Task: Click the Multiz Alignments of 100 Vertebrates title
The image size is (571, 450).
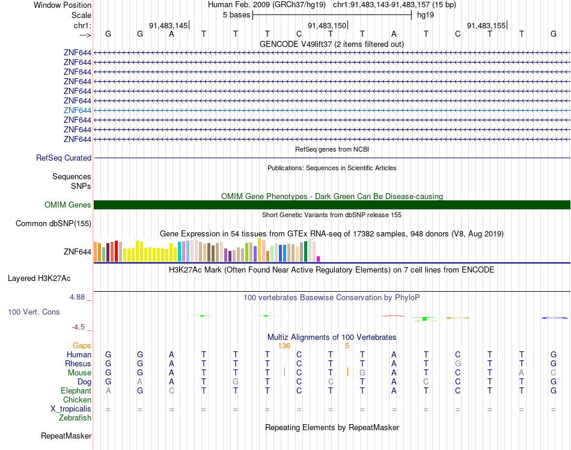Action: click(332, 337)
